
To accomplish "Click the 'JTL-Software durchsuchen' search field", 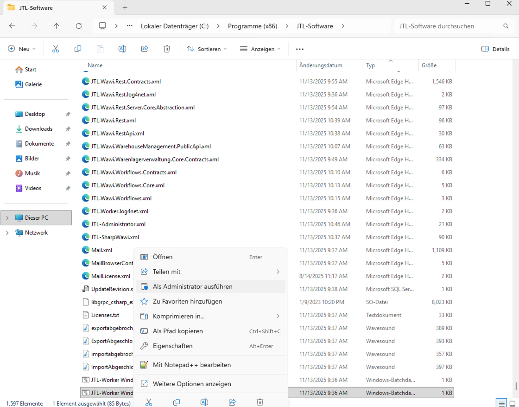I will (x=447, y=26).
